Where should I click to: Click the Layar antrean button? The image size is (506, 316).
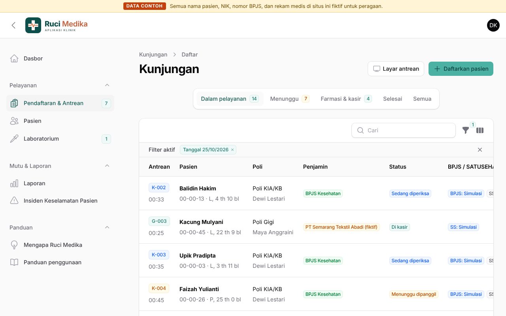pos(396,69)
